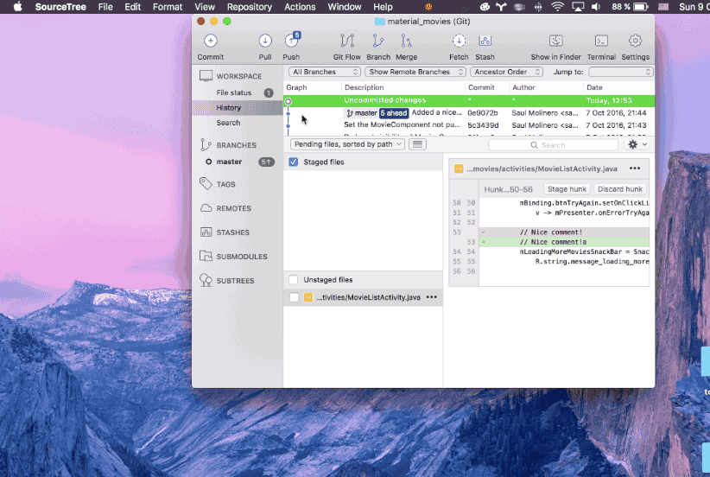Open the Repository menu
This screenshot has width=710, height=477.
[x=250, y=7]
